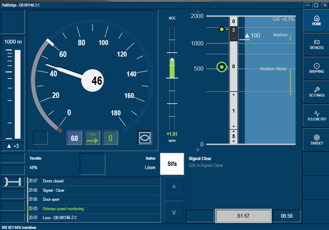Click the speedometer's 46 digital readout
The width and height of the screenshot is (329, 230).
click(x=97, y=81)
